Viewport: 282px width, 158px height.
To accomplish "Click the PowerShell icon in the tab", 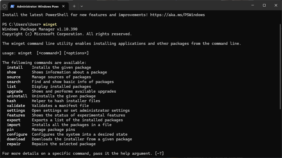I will 12,6.
